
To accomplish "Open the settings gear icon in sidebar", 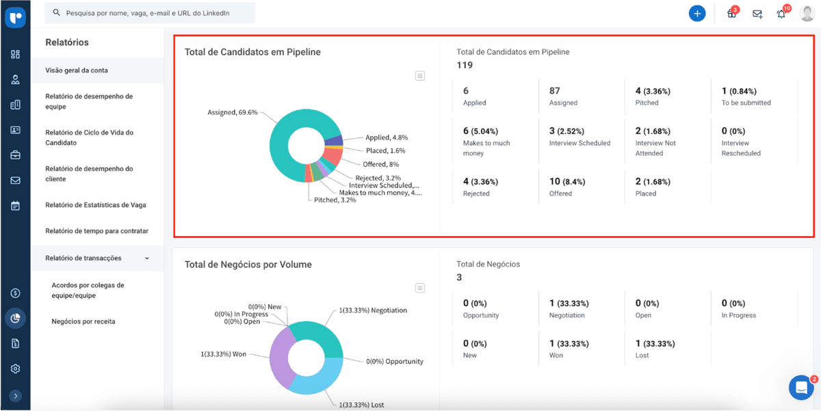I will click(x=15, y=369).
